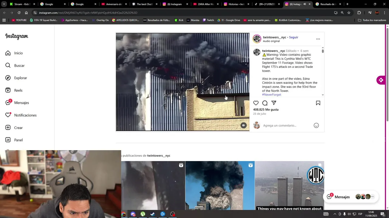Unmute the reel video sound
Screen dimensions: 389x218
(x=243, y=125)
